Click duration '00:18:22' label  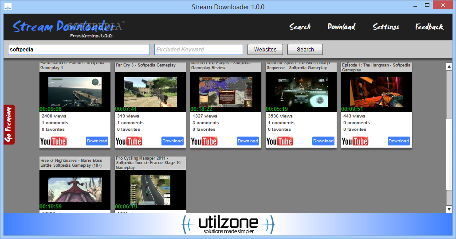click(x=201, y=109)
